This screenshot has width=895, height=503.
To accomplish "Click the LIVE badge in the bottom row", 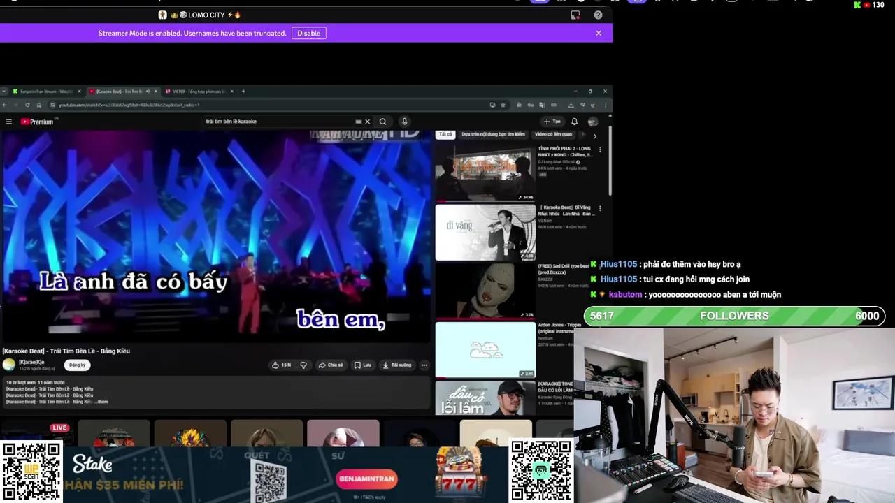I will [x=59, y=428].
